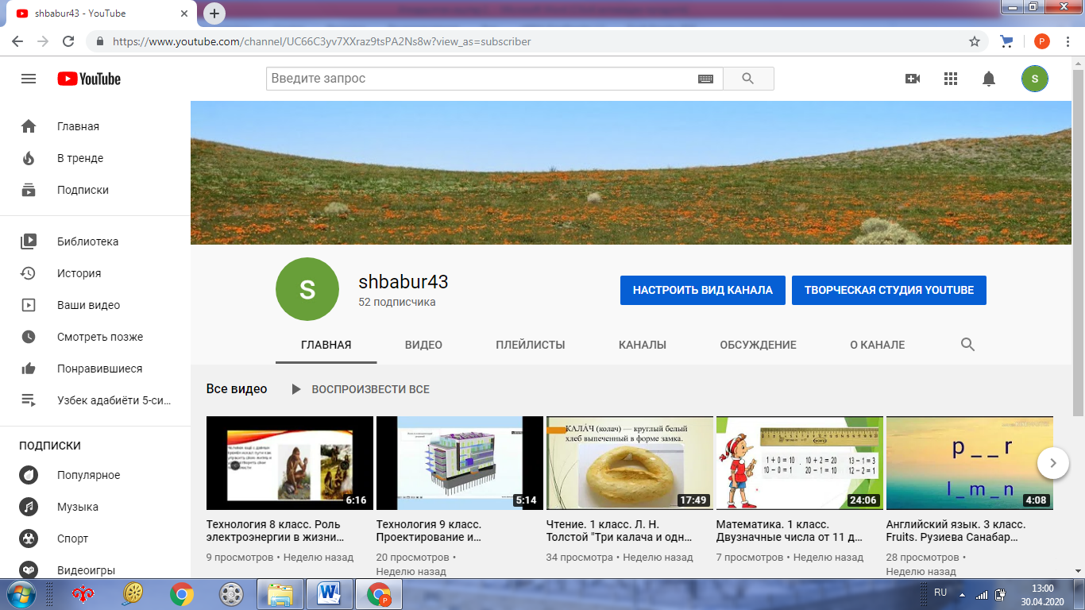The width and height of the screenshot is (1085, 610).
Task: Open В тренде in the sidebar
Action: (x=80, y=158)
